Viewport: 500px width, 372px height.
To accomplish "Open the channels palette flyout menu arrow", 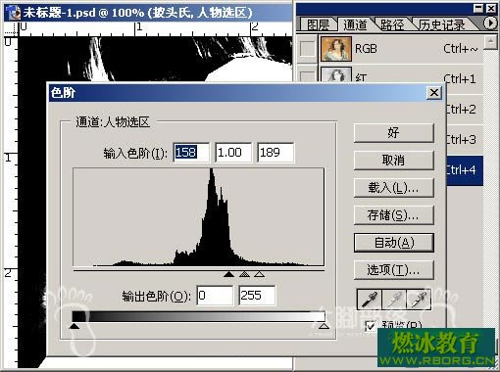I will coord(489,23).
